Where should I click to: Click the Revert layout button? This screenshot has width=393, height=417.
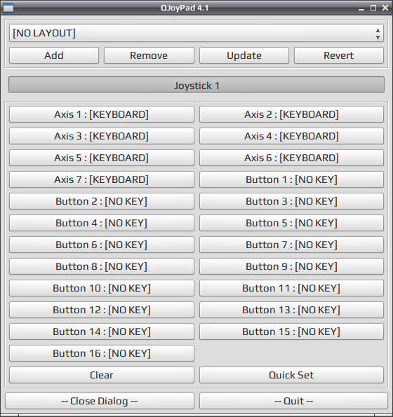339,55
